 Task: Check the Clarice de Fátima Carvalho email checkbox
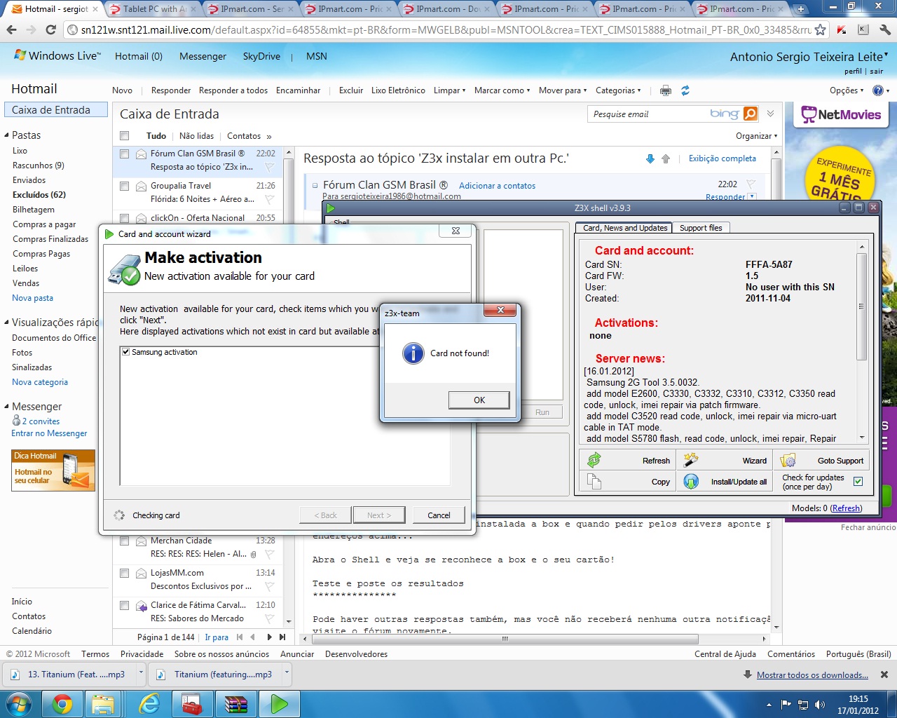pyautogui.click(x=124, y=605)
